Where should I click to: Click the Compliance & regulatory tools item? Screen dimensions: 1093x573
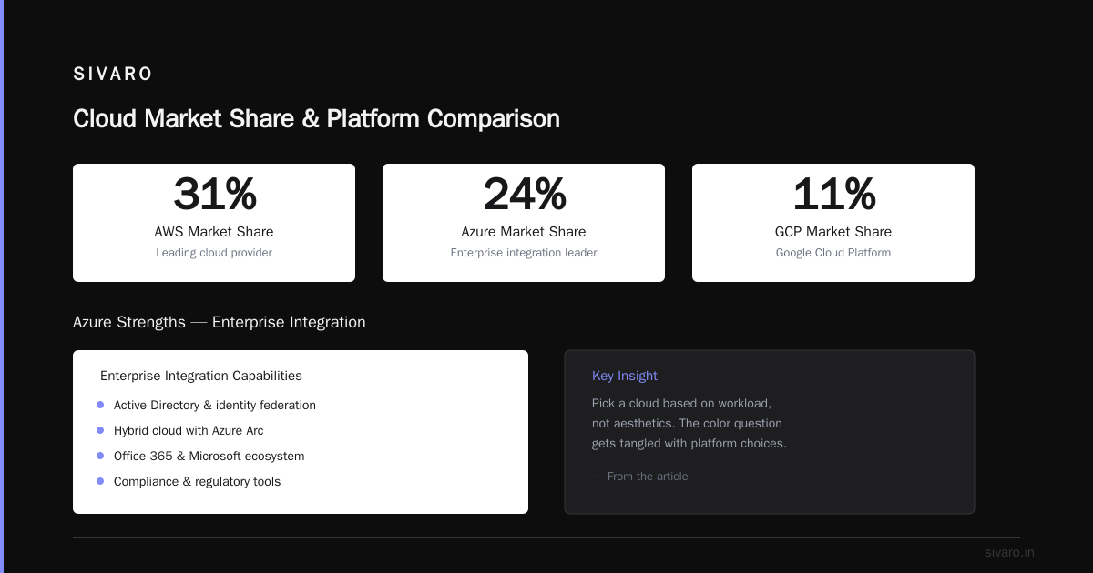tap(197, 482)
